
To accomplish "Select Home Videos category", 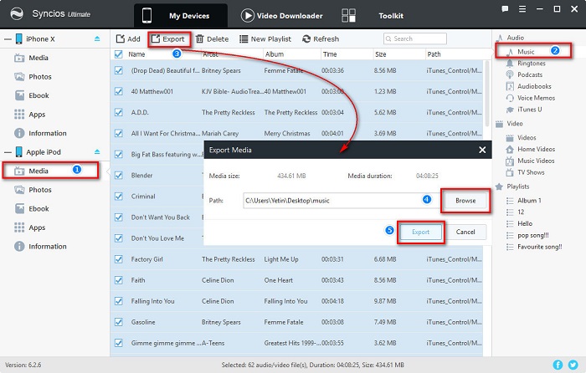I will [536, 149].
